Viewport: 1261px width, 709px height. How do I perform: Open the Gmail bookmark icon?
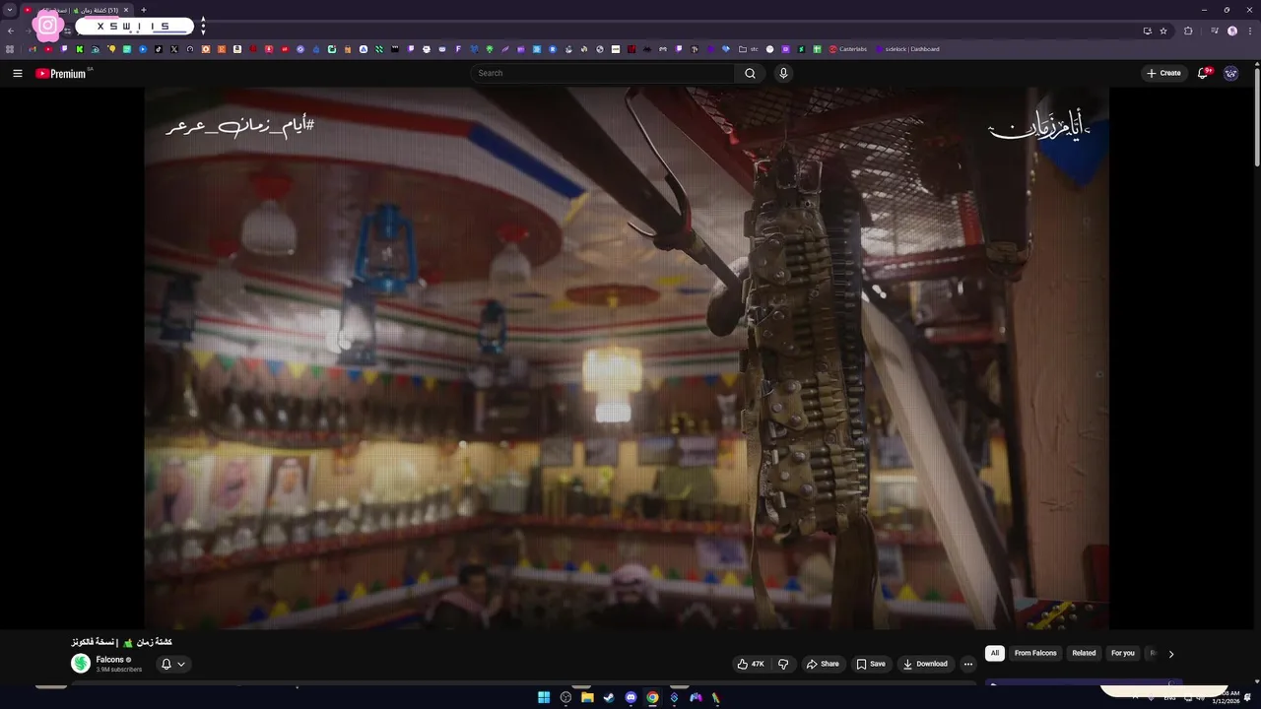33,49
